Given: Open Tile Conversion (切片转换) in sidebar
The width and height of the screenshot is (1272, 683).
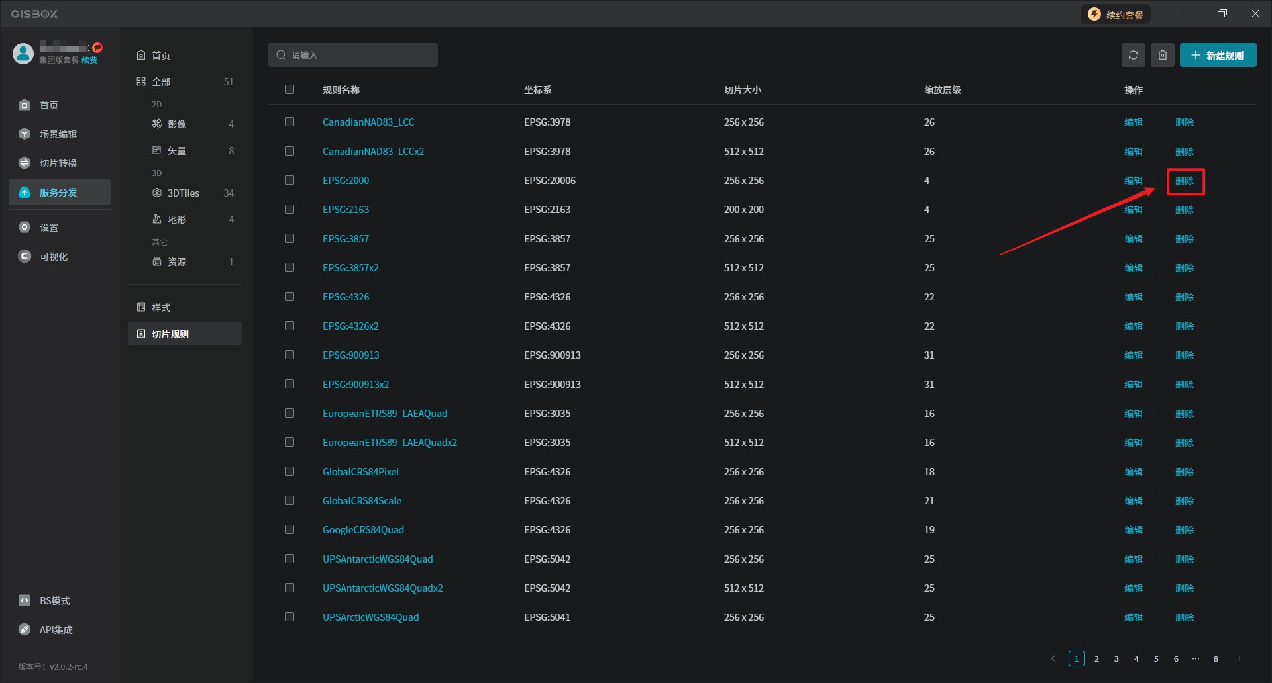Looking at the screenshot, I should coord(58,163).
